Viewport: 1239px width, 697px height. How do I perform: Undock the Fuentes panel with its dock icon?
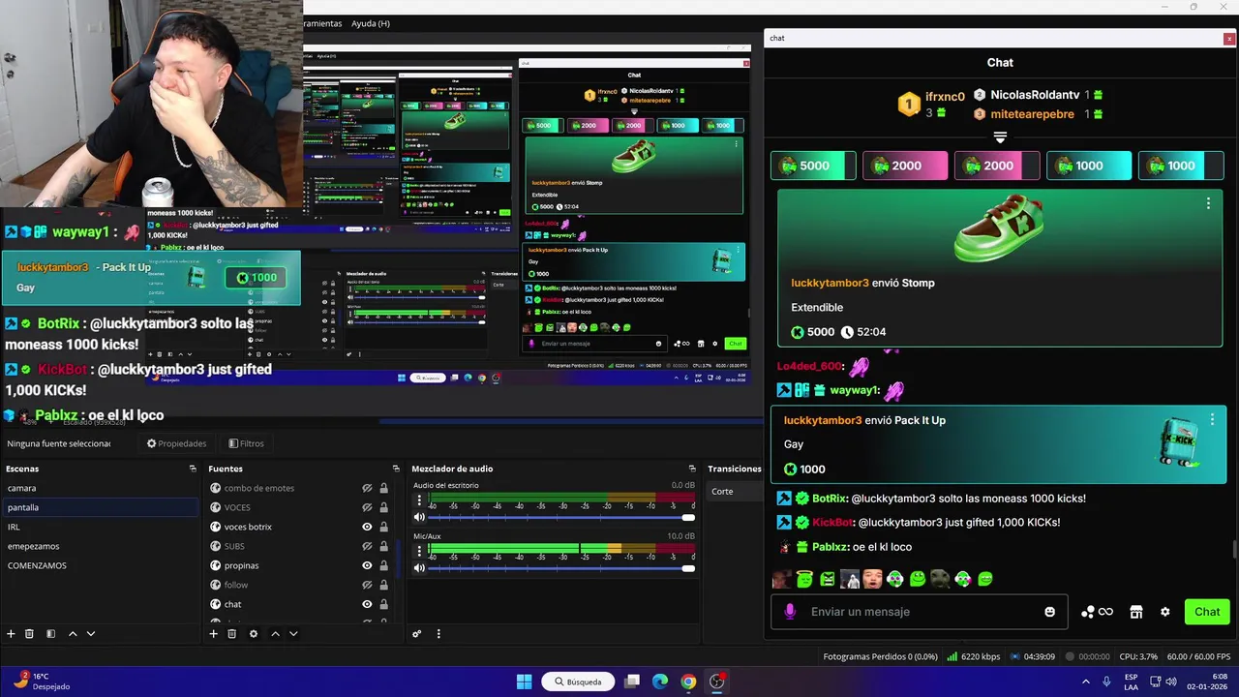click(396, 469)
